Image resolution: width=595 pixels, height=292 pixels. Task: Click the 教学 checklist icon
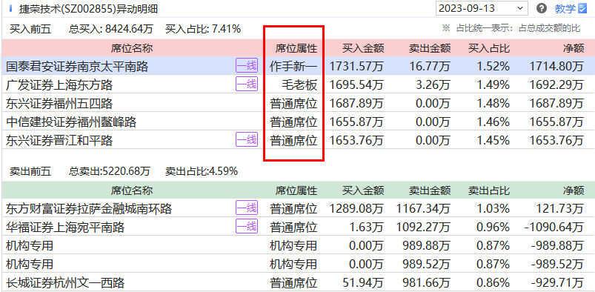[x=582, y=8]
